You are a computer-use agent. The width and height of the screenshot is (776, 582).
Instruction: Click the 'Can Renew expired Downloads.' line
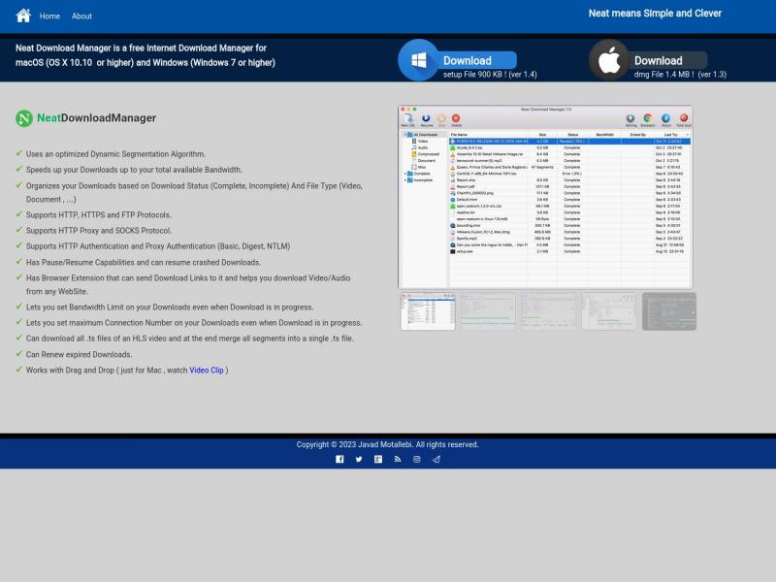pyautogui.click(x=80, y=354)
